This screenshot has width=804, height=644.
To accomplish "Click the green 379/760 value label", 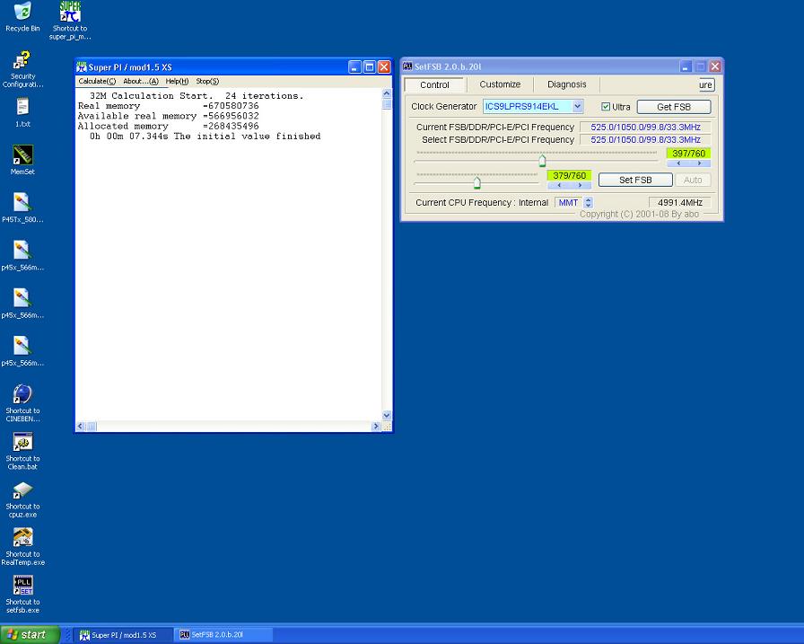I will 569,175.
